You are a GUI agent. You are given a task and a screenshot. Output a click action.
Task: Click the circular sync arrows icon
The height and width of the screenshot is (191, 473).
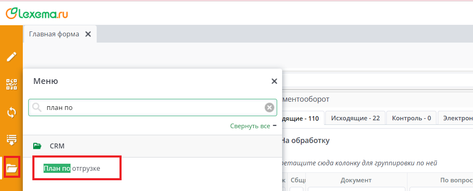tap(11, 112)
